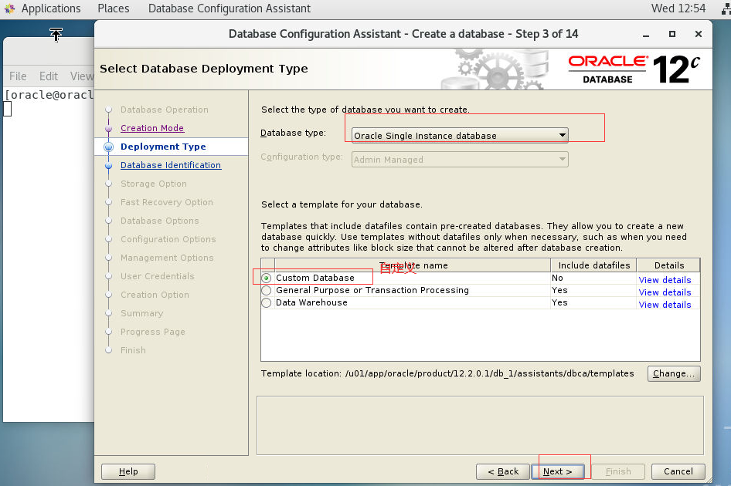Go to previous step with Back button

point(502,471)
